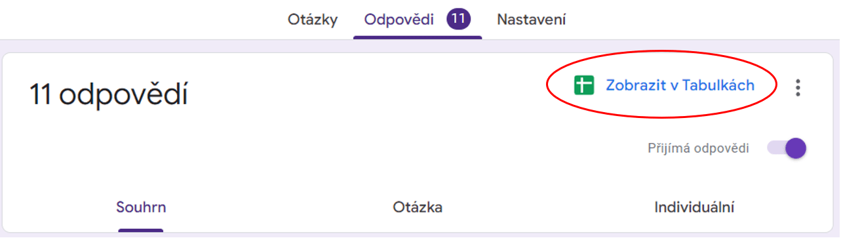Expand the vertical dots dropdown beside Zobrazit v Tabulkách
Image resolution: width=841 pixels, height=238 pixels.
point(798,87)
